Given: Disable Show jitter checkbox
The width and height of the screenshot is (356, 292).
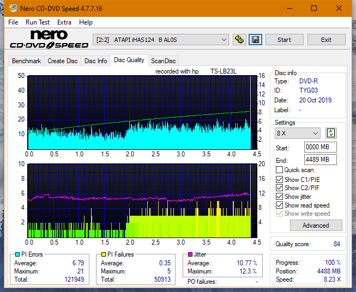Looking at the screenshot, I should [x=279, y=197].
